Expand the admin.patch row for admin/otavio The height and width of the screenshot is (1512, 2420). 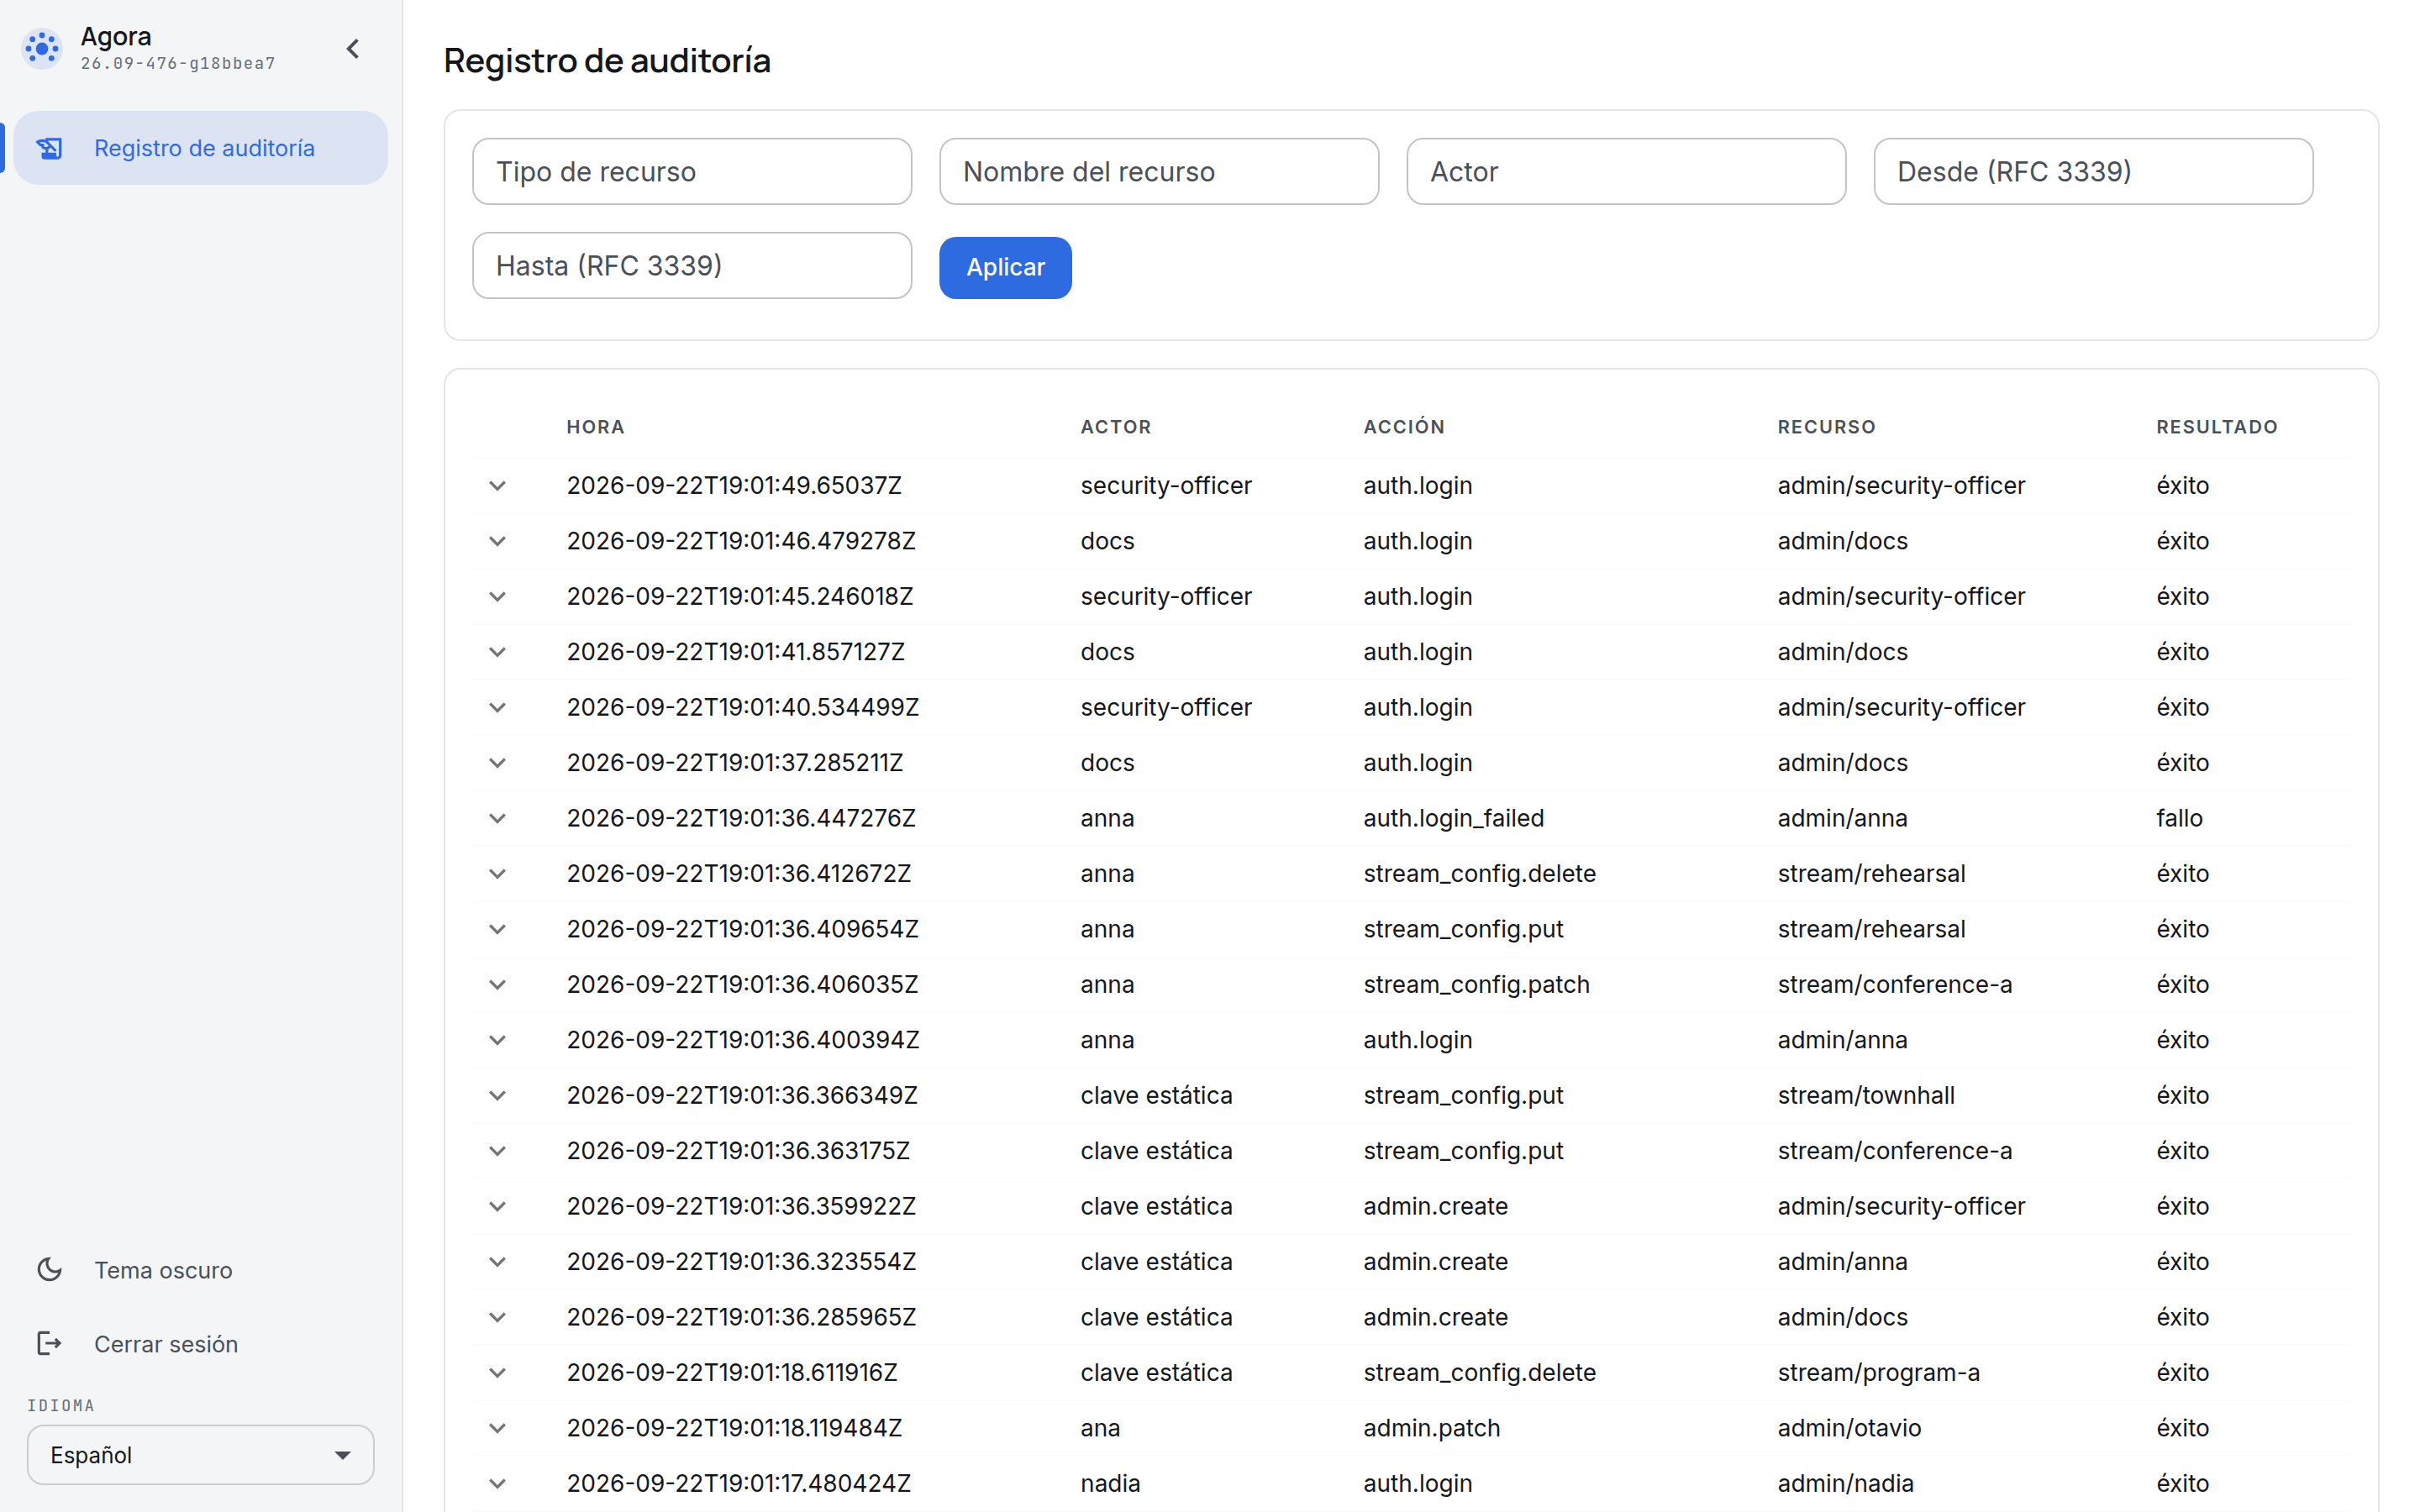[497, 1429]
